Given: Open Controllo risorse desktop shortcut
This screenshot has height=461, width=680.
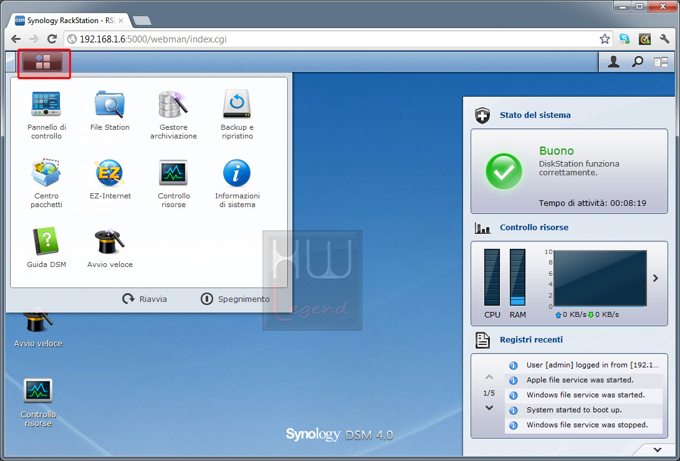Looking at the screenshot, I should point(38,402).
